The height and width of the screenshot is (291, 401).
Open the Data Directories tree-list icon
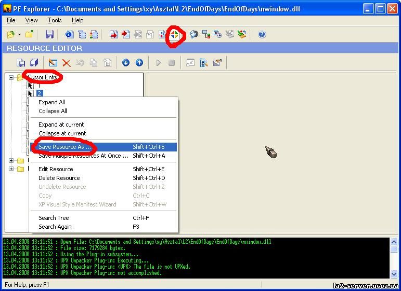(x=82, y=34)
